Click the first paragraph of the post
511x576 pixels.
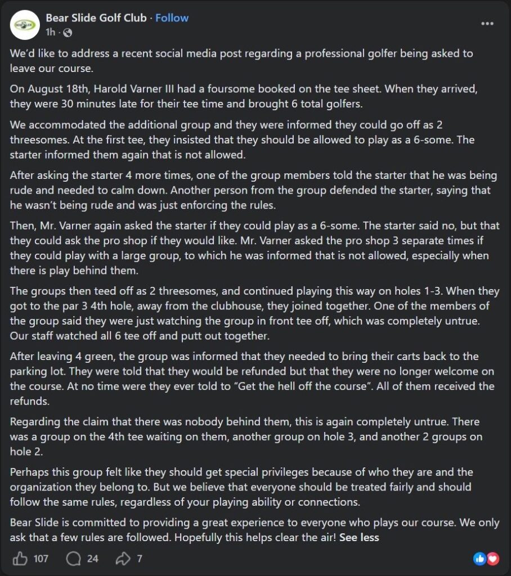point(241,61)
